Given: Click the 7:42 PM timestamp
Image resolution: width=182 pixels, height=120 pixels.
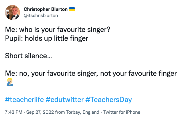Looking at the screenshot, I should click(x=14, y=112).
